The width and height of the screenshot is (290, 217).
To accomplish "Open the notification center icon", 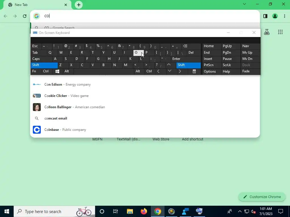I will coord(281,211).
